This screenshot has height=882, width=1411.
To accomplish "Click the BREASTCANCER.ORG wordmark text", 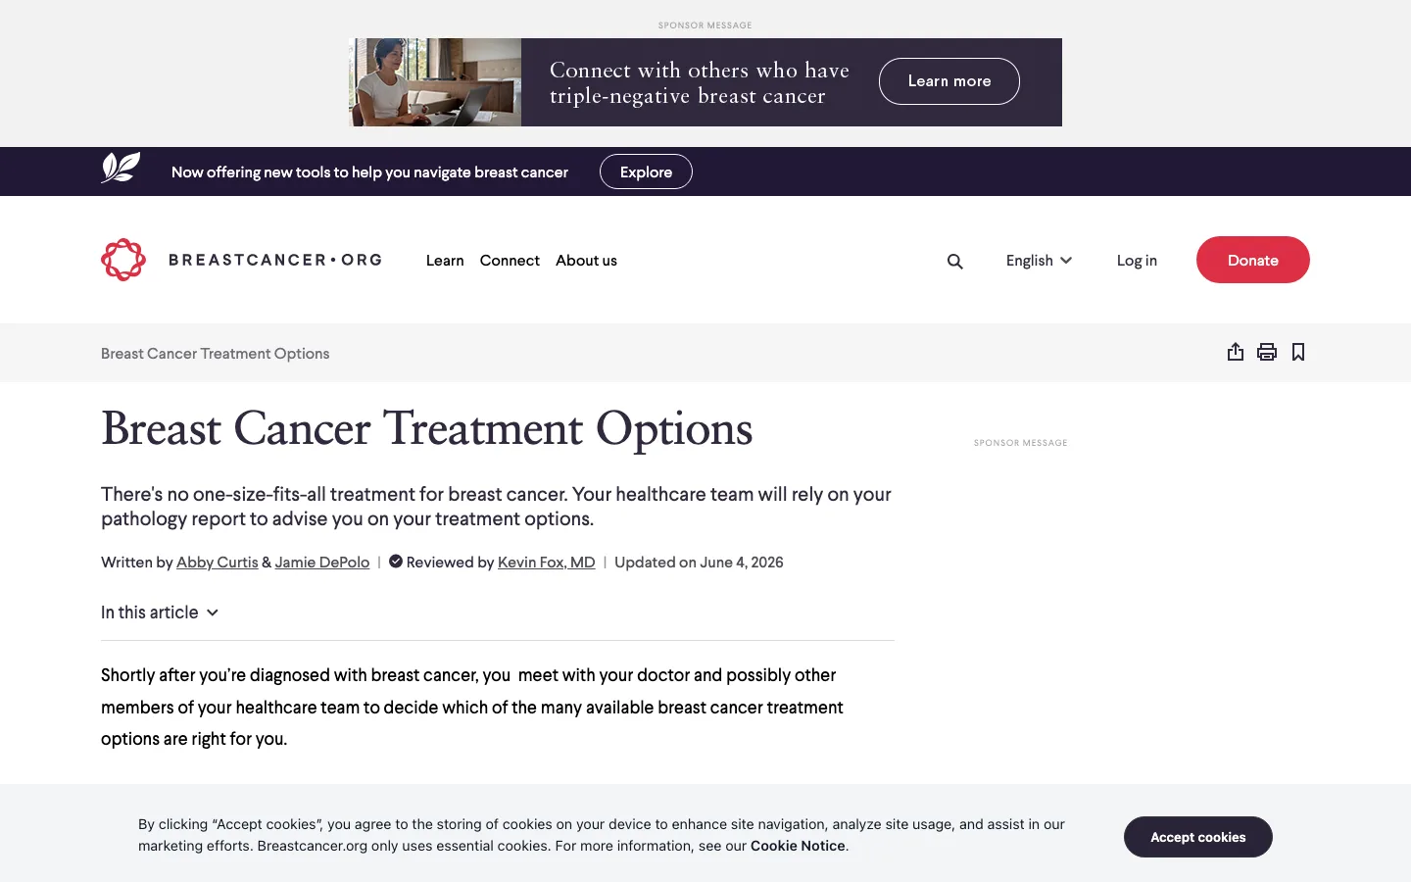I will 275,260.
